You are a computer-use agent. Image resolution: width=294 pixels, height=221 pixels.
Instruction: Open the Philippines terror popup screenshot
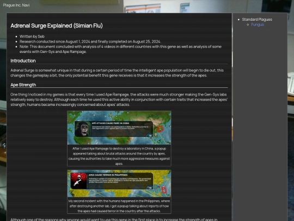[119, 183]
